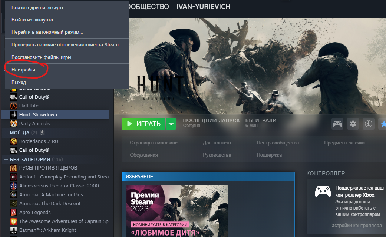
Task: Select Apex Legends in library
Action: click(x=55, y=213)
